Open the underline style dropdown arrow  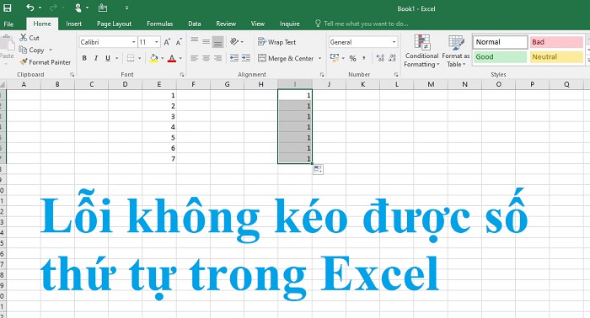116,58
